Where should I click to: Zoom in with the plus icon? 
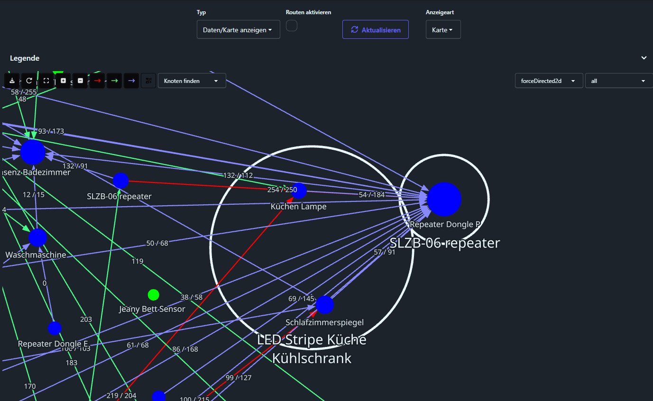pos(63,81)
